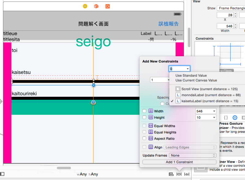Select the titlesita label
The image size is (245, 180).
12,39
